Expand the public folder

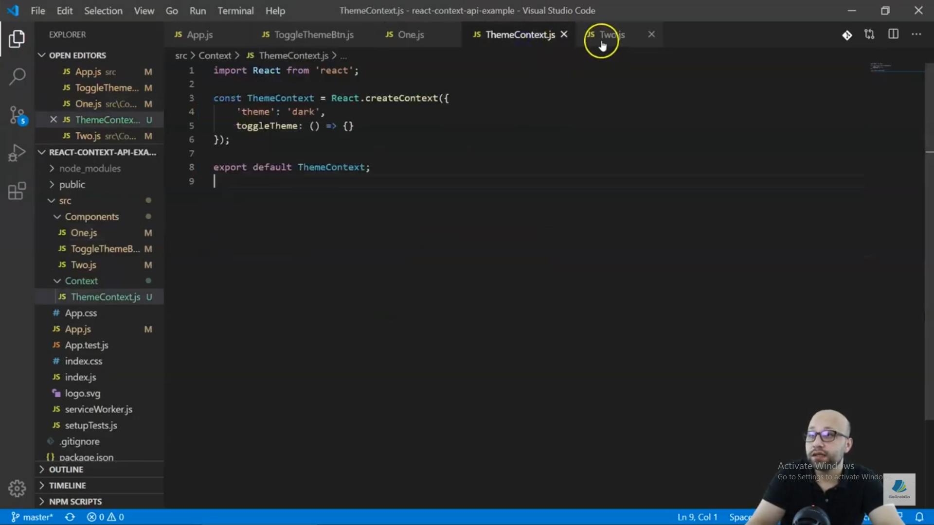72,184
